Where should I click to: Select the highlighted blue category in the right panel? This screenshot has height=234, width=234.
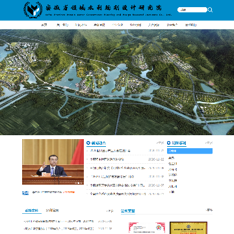coord(190,151)
